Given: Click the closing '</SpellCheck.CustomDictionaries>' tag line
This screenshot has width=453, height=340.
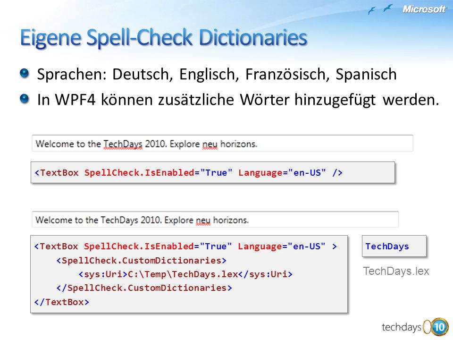Looking at the screenshot, I should 144,288.
